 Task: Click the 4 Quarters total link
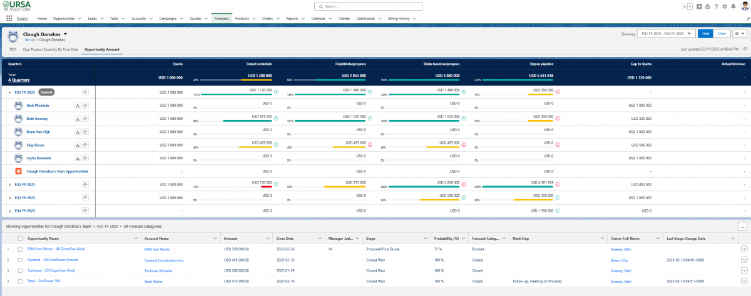[x=18, y=80]
